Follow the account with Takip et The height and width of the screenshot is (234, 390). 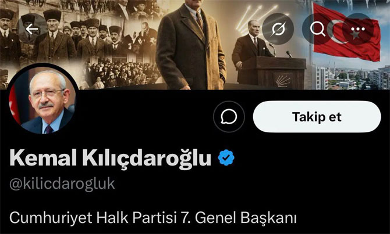tap(317, 117)
